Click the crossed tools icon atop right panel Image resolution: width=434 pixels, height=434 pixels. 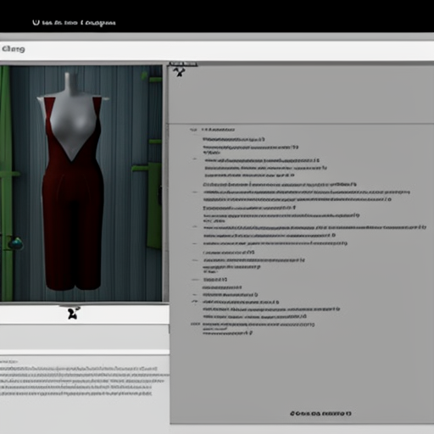point(179,72)
